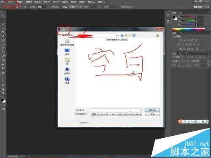
Task: Select the Horizontal Type tool
Action: [3, 77]
